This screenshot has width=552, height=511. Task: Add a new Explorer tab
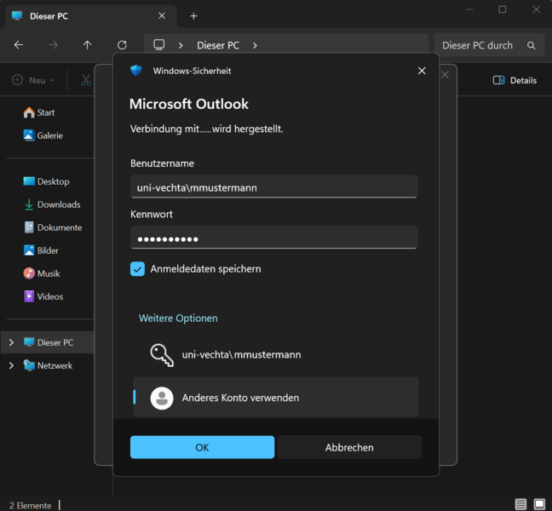point(193,16)
